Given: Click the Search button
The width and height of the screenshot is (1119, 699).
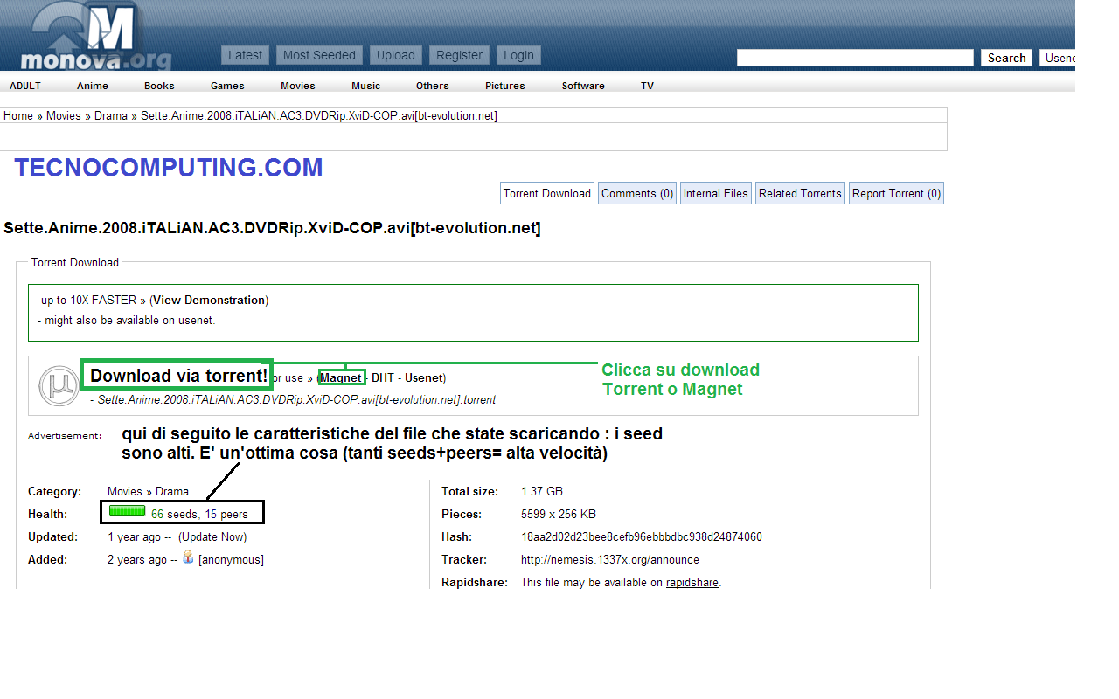Looking at the screenshot, I should click(x=1007, y=58).
